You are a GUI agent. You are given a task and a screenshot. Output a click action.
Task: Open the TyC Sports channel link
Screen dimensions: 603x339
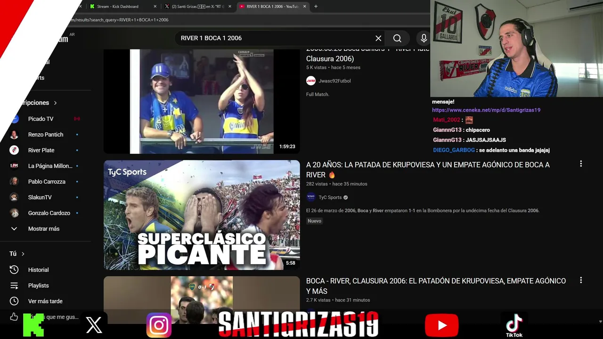[x=330, y=197]
